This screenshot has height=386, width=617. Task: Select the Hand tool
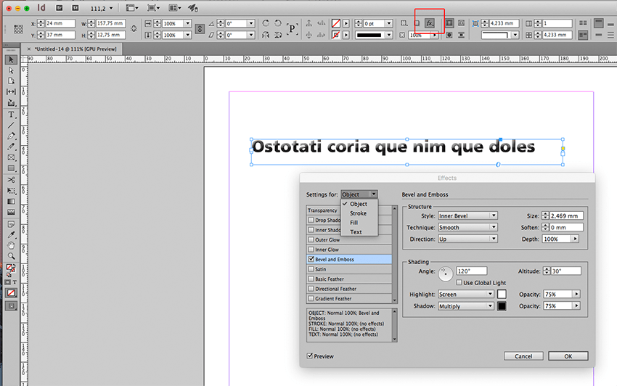click(11, 245)
